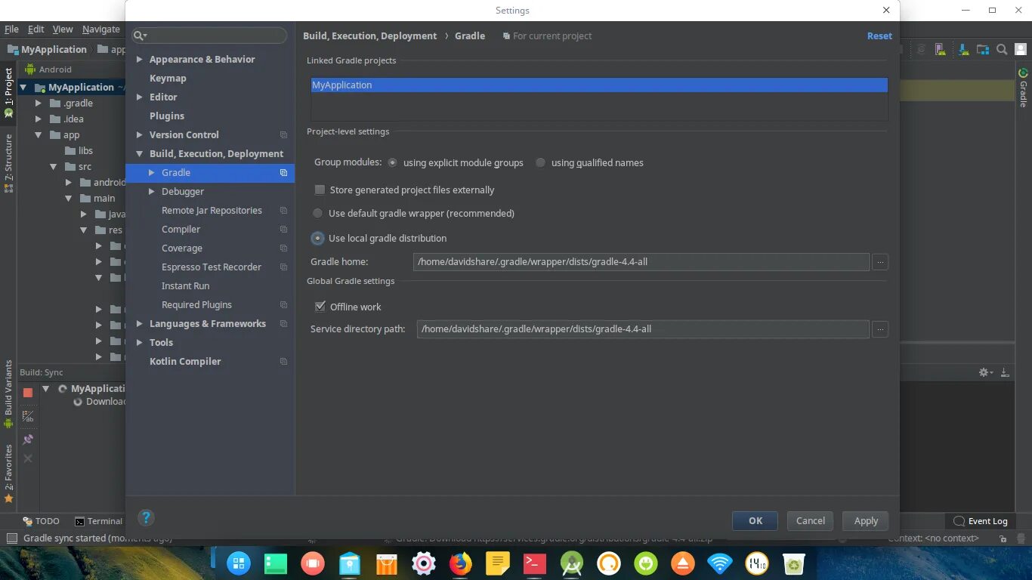Viewport: 1032px width, 580px height.
Task: Select using qualified names option
Action: 589,162
